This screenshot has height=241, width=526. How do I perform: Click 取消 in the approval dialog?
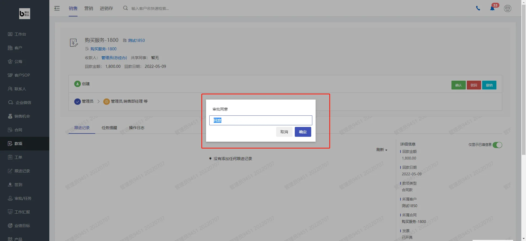284,132
